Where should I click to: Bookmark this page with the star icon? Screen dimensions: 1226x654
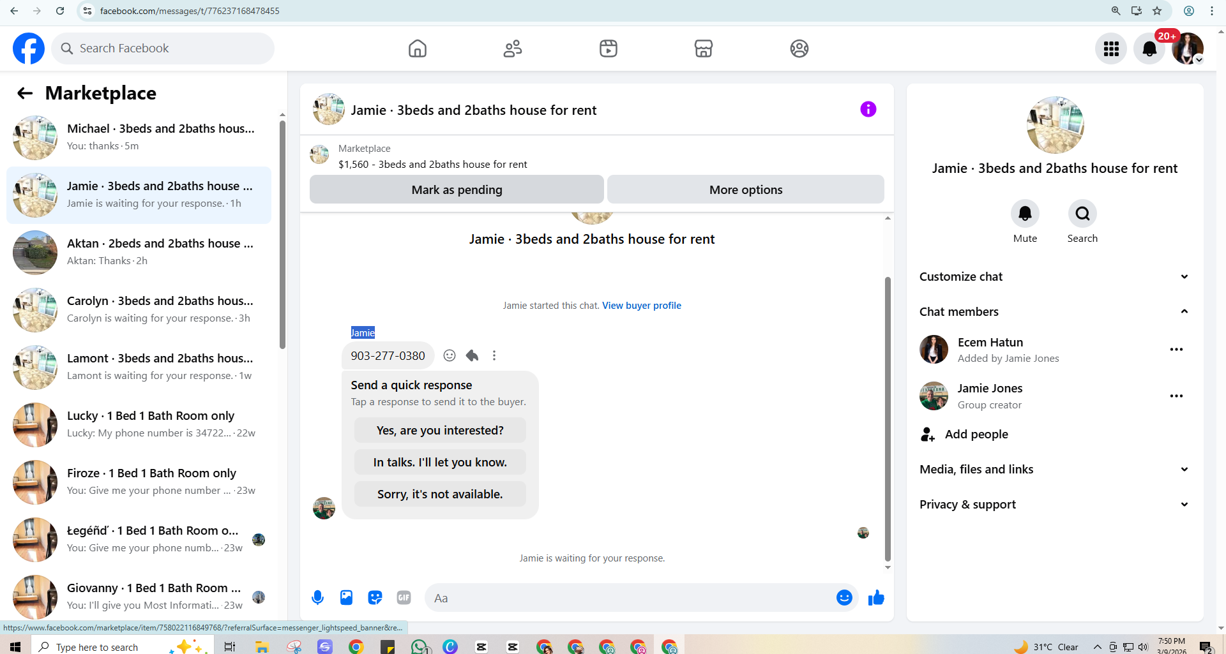[x=1157, y=11]
